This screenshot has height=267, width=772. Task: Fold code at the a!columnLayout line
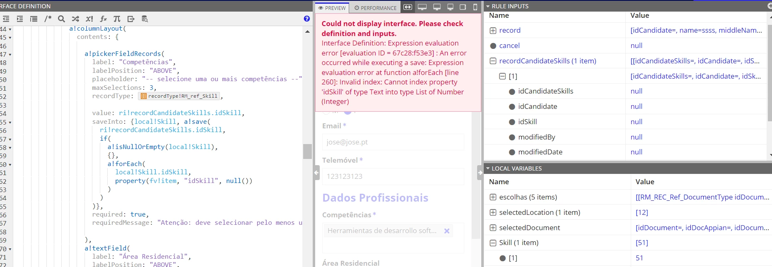(x=10, y=29)
